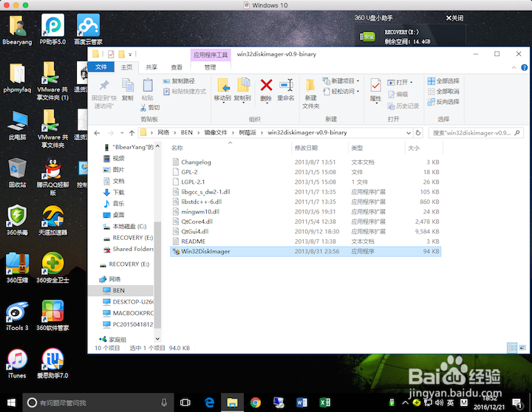Click the Refresh button in address bar
Viewport: 532px width, 412px height.
click(418, 133)
